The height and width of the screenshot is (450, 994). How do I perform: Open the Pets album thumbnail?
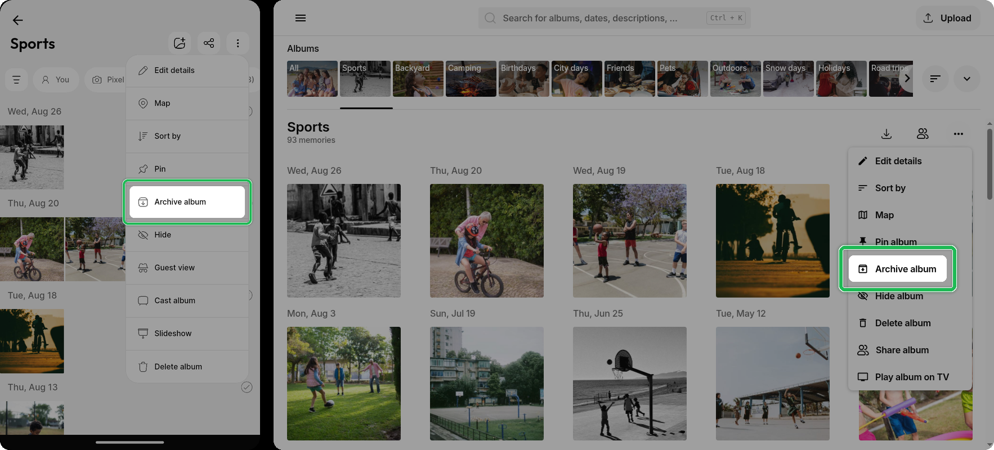tap(683, 79)
